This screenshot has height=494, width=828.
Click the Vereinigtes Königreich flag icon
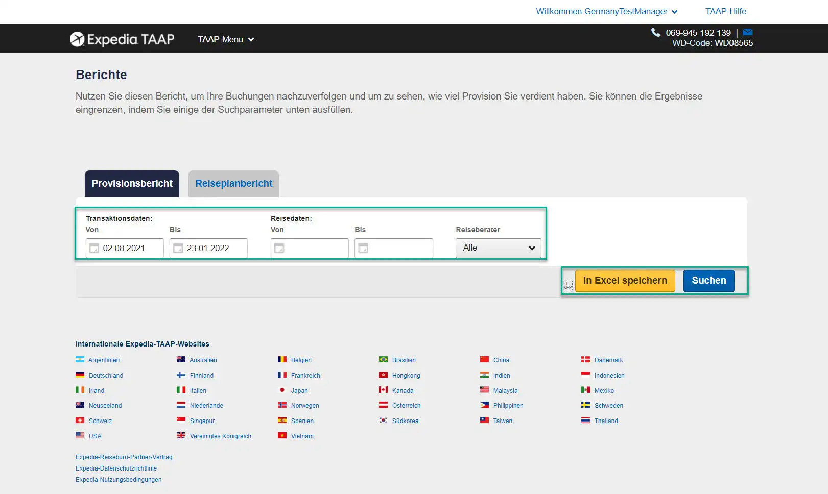coord(181,435)
